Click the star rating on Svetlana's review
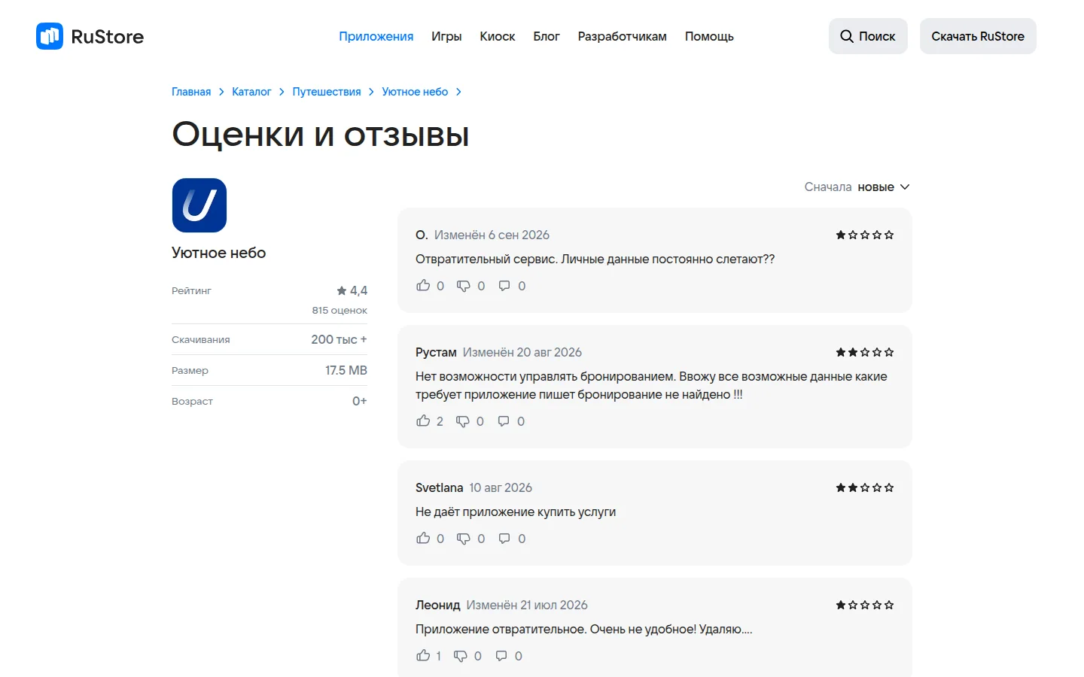The image size is (1084, 677). click(x=865, y=487)
